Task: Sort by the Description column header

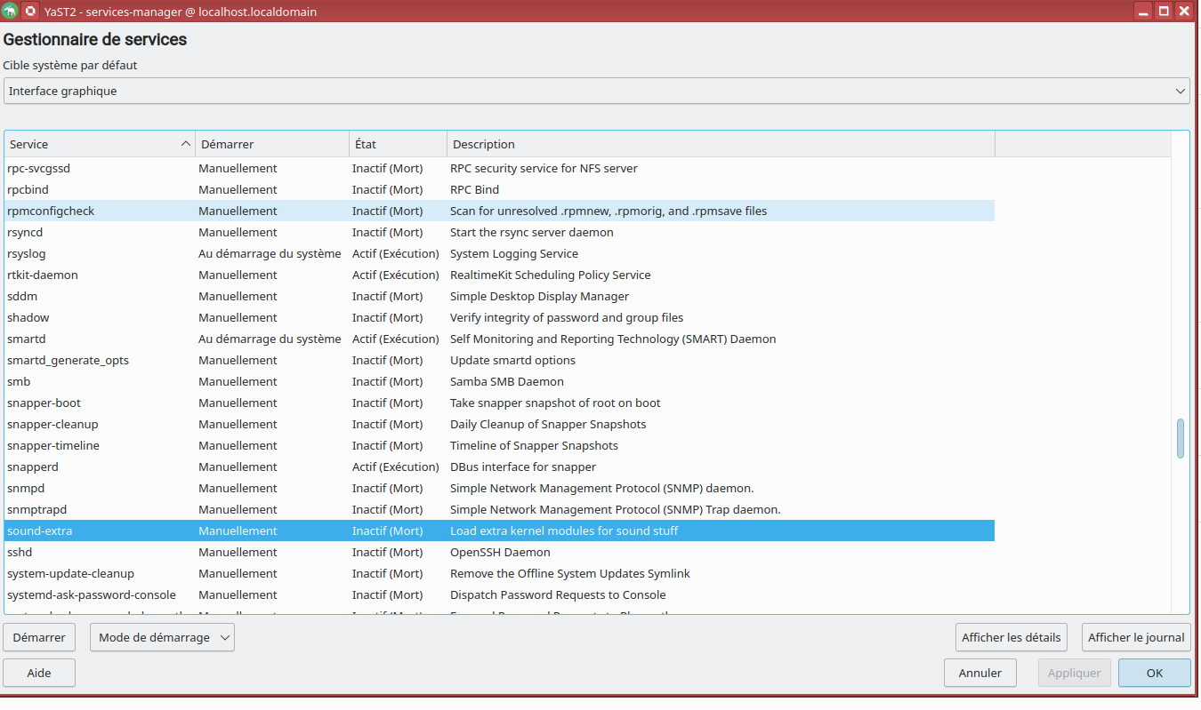Action: point(721,144)
